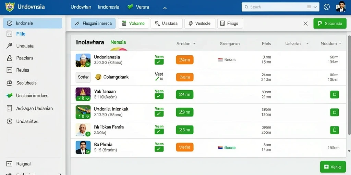This screenshot has width=351, height=175.
Task: Toggle the Vest checkmark for Colamgrkank
Action: click(157, 79)
